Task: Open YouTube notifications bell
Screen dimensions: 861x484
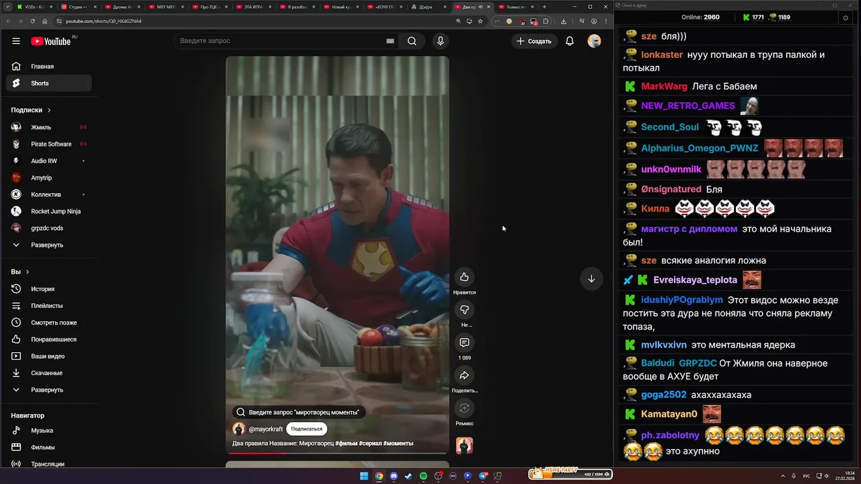Action: click(570, 41)
